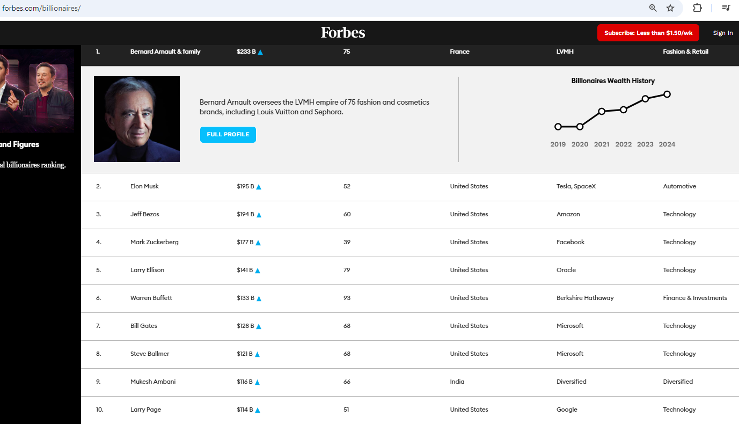Click the blue up arrow beside Larry Page's $114 B
The width and height of the screenshot is (739, 424).
(x=258, y=410)
